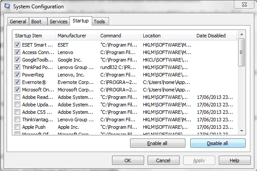Click the System Configuration title bar icon
This screenshot has width=257, height=171.
pyautogui.click(x=7, y=7)
